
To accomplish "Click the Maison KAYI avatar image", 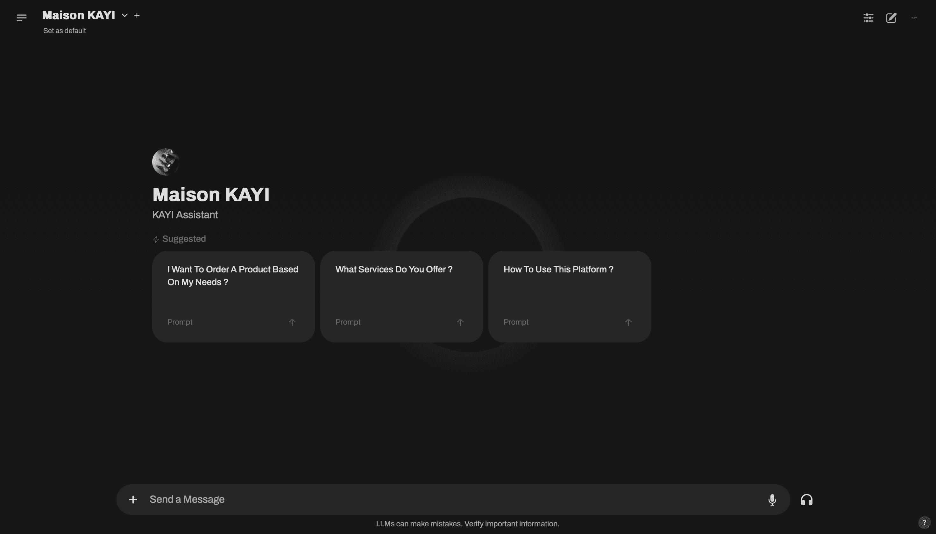I will pyautogui.click(x=166, y=162).
